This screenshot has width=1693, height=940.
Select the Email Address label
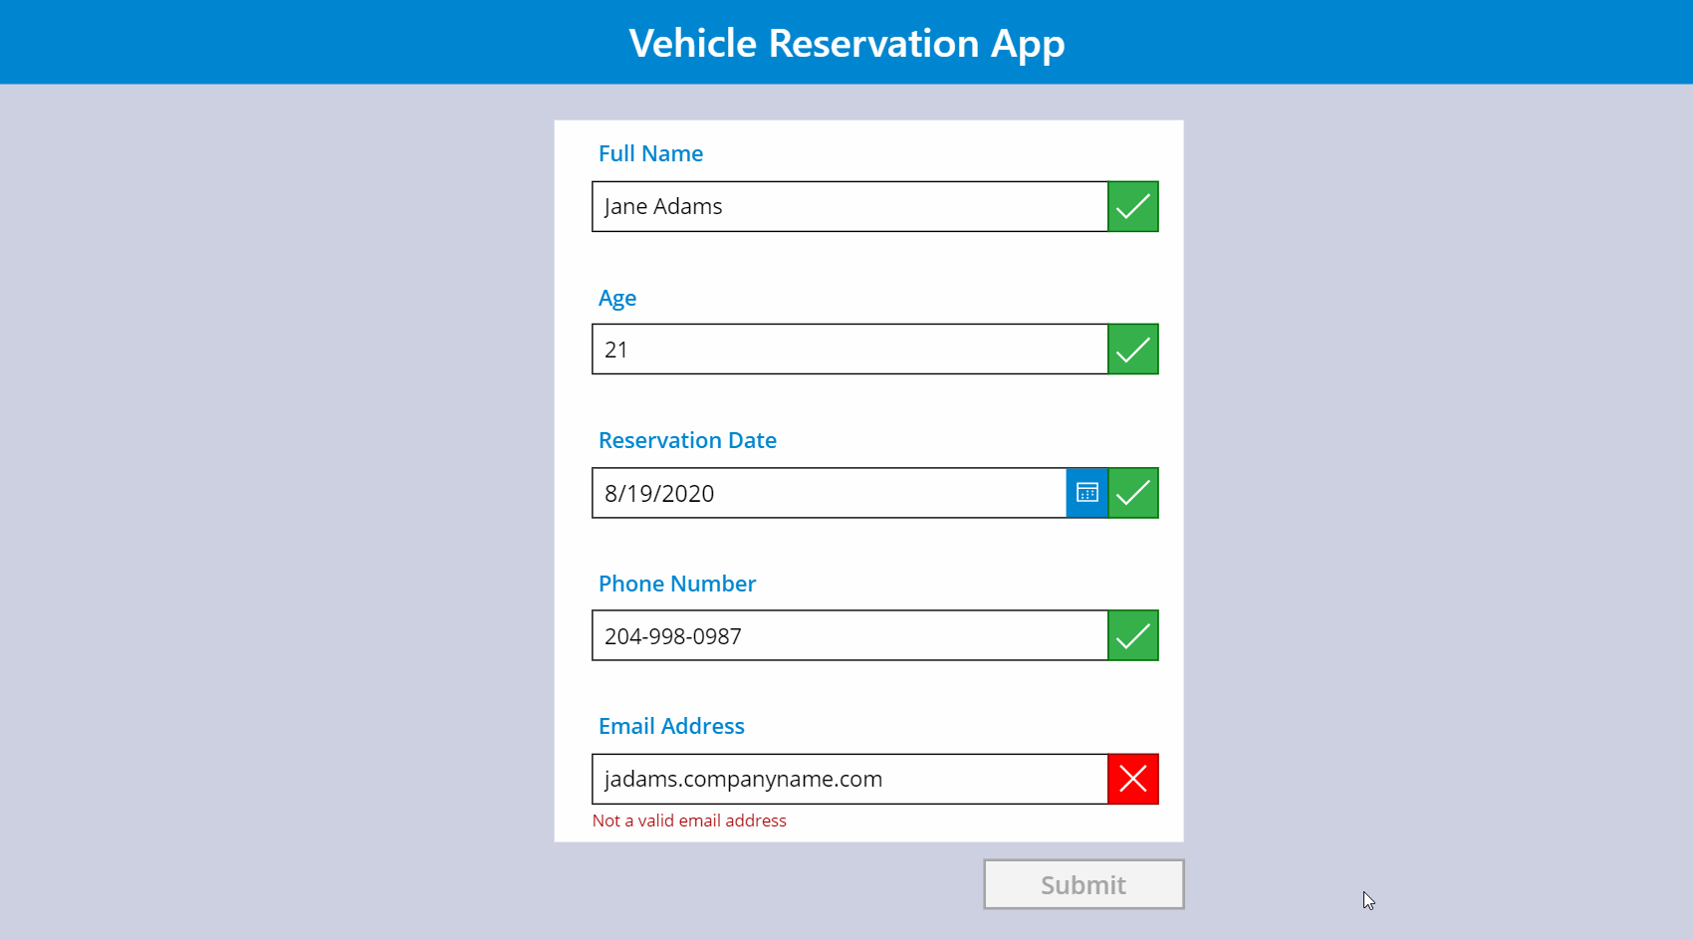671,726
